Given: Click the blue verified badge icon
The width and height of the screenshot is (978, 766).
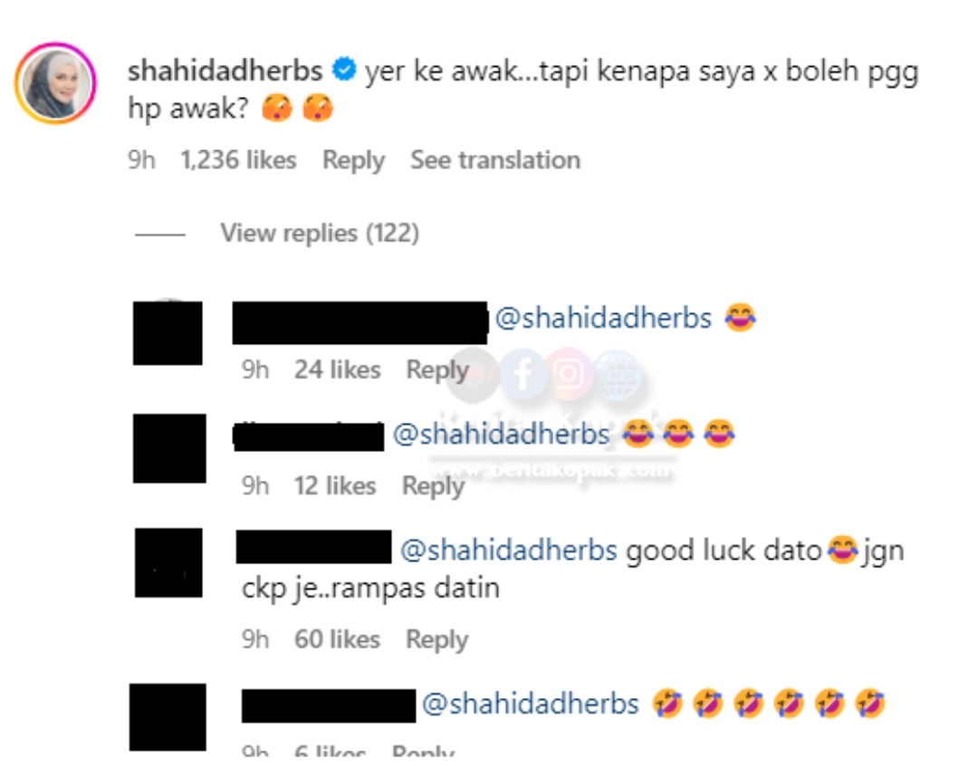Looking at the screenshot, I should (x=344, y=69).
